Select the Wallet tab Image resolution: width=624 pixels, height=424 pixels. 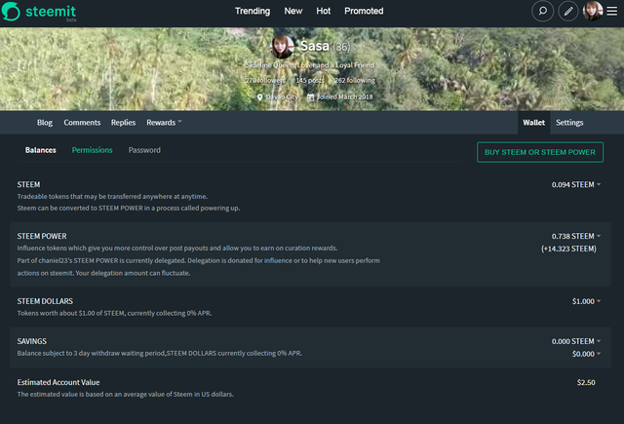533,123
